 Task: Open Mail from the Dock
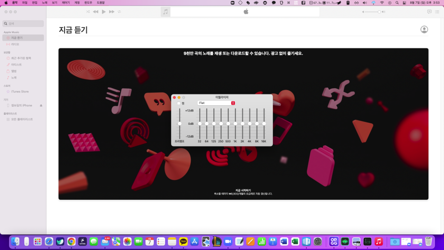click(105, 241)
